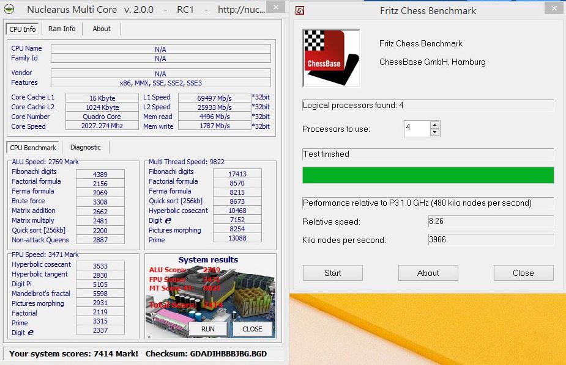Image resolution: width=566 pixels, height=365 pixels.
Task: Click Multi Thread Hyperbolic cosecant score 10468
Action: coord(237,211)
